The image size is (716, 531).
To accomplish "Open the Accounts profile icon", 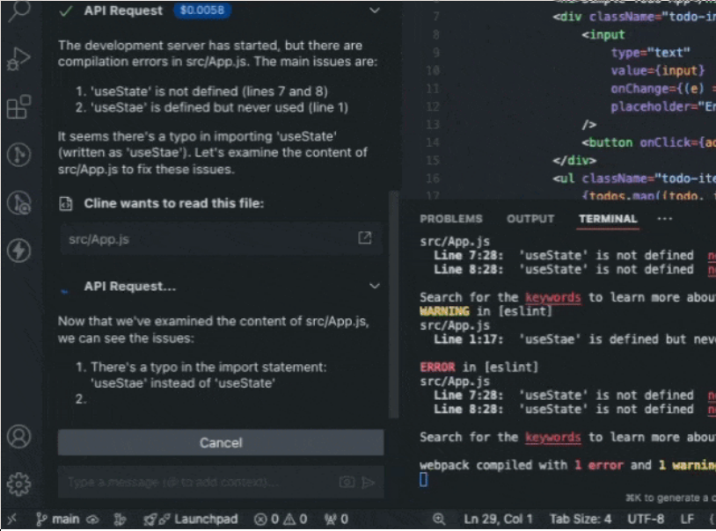I will coord(18,436).
